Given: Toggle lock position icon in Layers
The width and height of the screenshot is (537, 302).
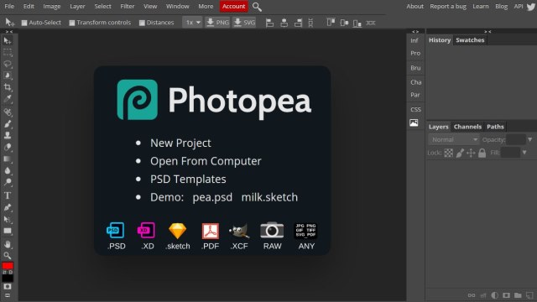Looking at the screenshot, I should tap(471, 153).
